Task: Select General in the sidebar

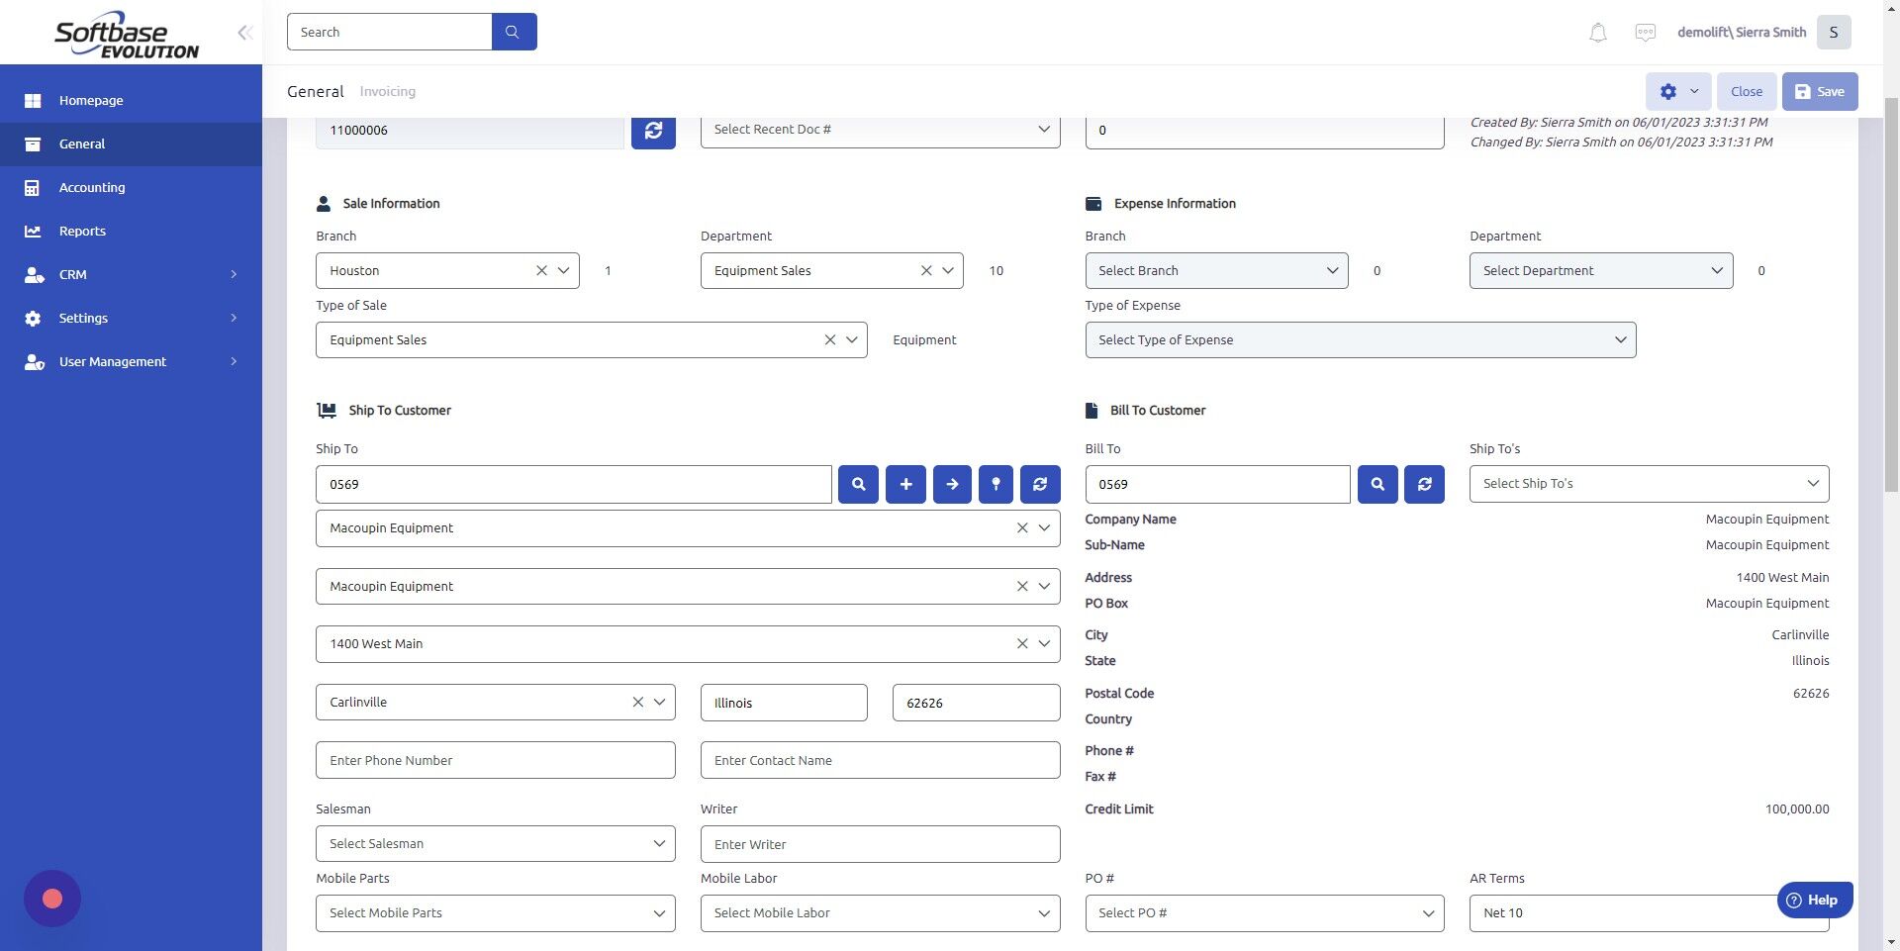Action: point(131,143)
